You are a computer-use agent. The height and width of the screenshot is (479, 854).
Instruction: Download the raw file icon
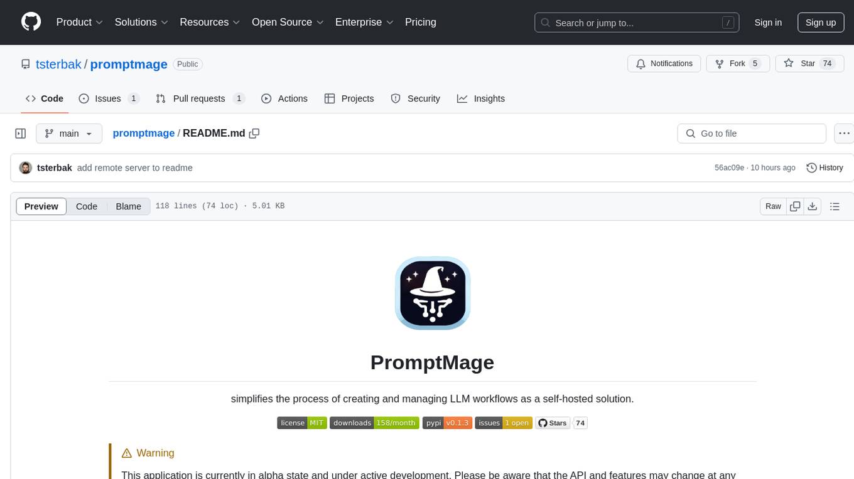click(813, 206)
